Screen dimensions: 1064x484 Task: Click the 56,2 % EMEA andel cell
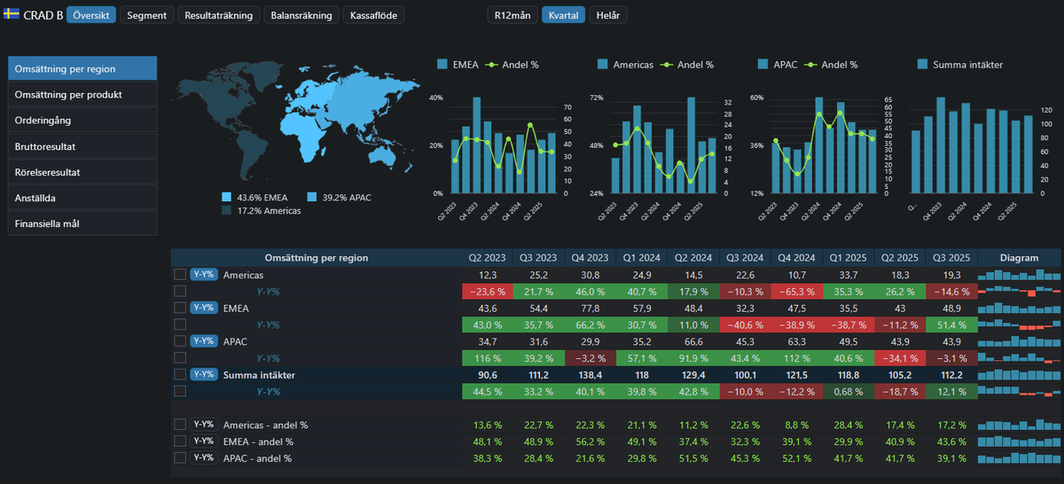(x=591, y=441)
